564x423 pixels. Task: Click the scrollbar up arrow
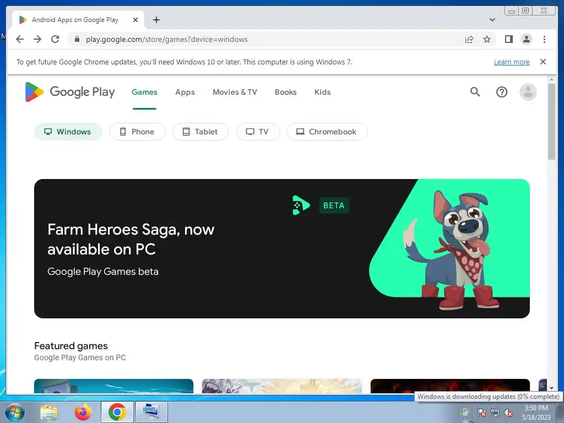tap(551, 79)
